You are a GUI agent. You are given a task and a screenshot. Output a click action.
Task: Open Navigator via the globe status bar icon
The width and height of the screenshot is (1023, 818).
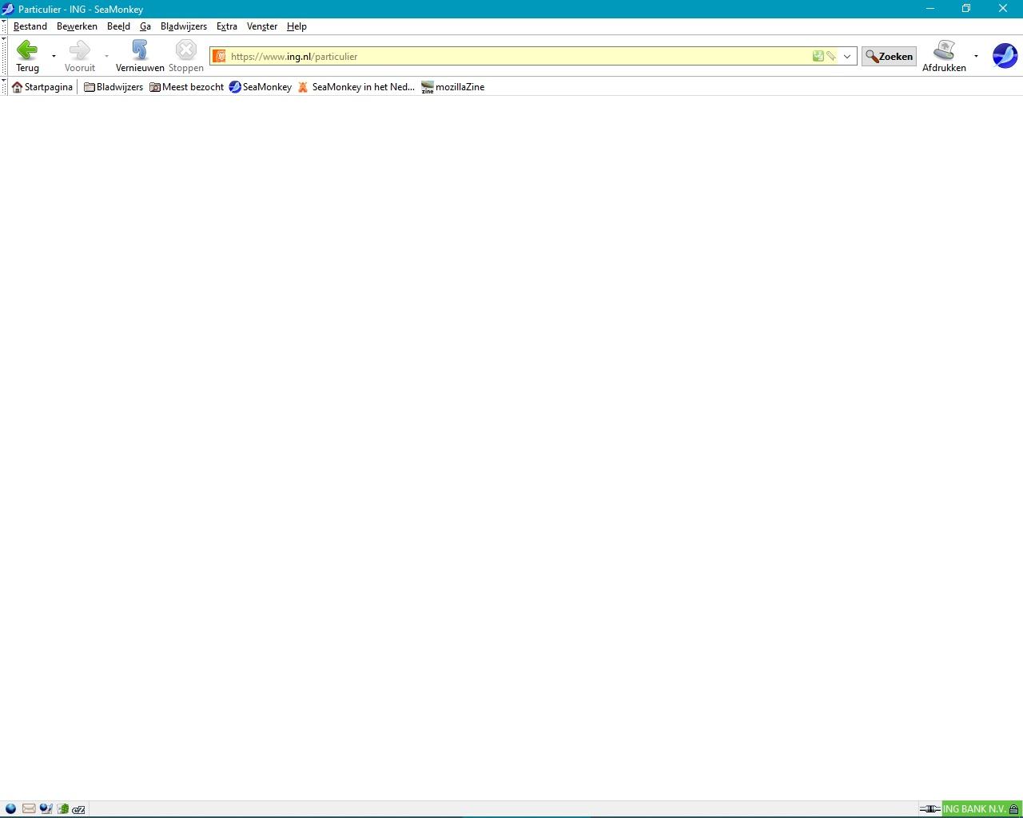tap(10, 808)
